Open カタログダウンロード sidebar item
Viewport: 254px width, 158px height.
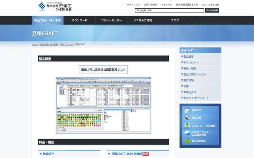200,98
